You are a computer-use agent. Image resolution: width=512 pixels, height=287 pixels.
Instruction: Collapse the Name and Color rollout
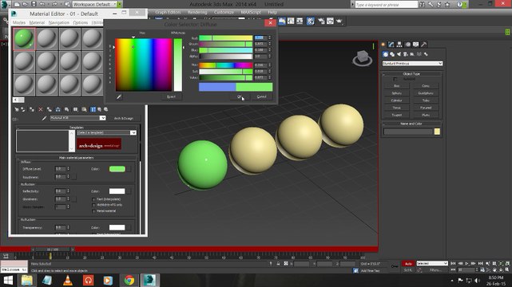(411, 124)
